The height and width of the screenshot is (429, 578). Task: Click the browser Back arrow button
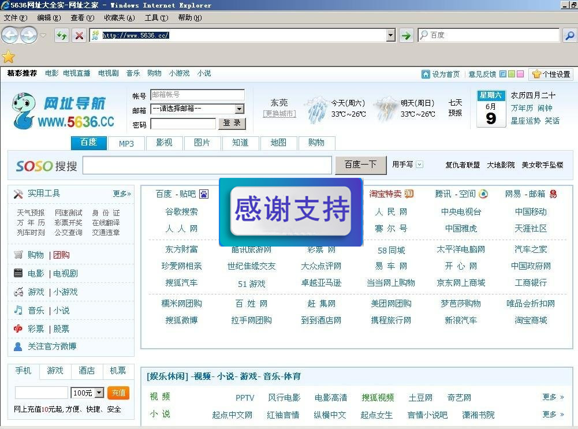[10, 35]
